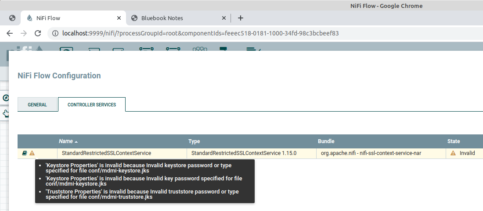
Task: Focus the localhost address bar
Action: click(x=201, y=33)
